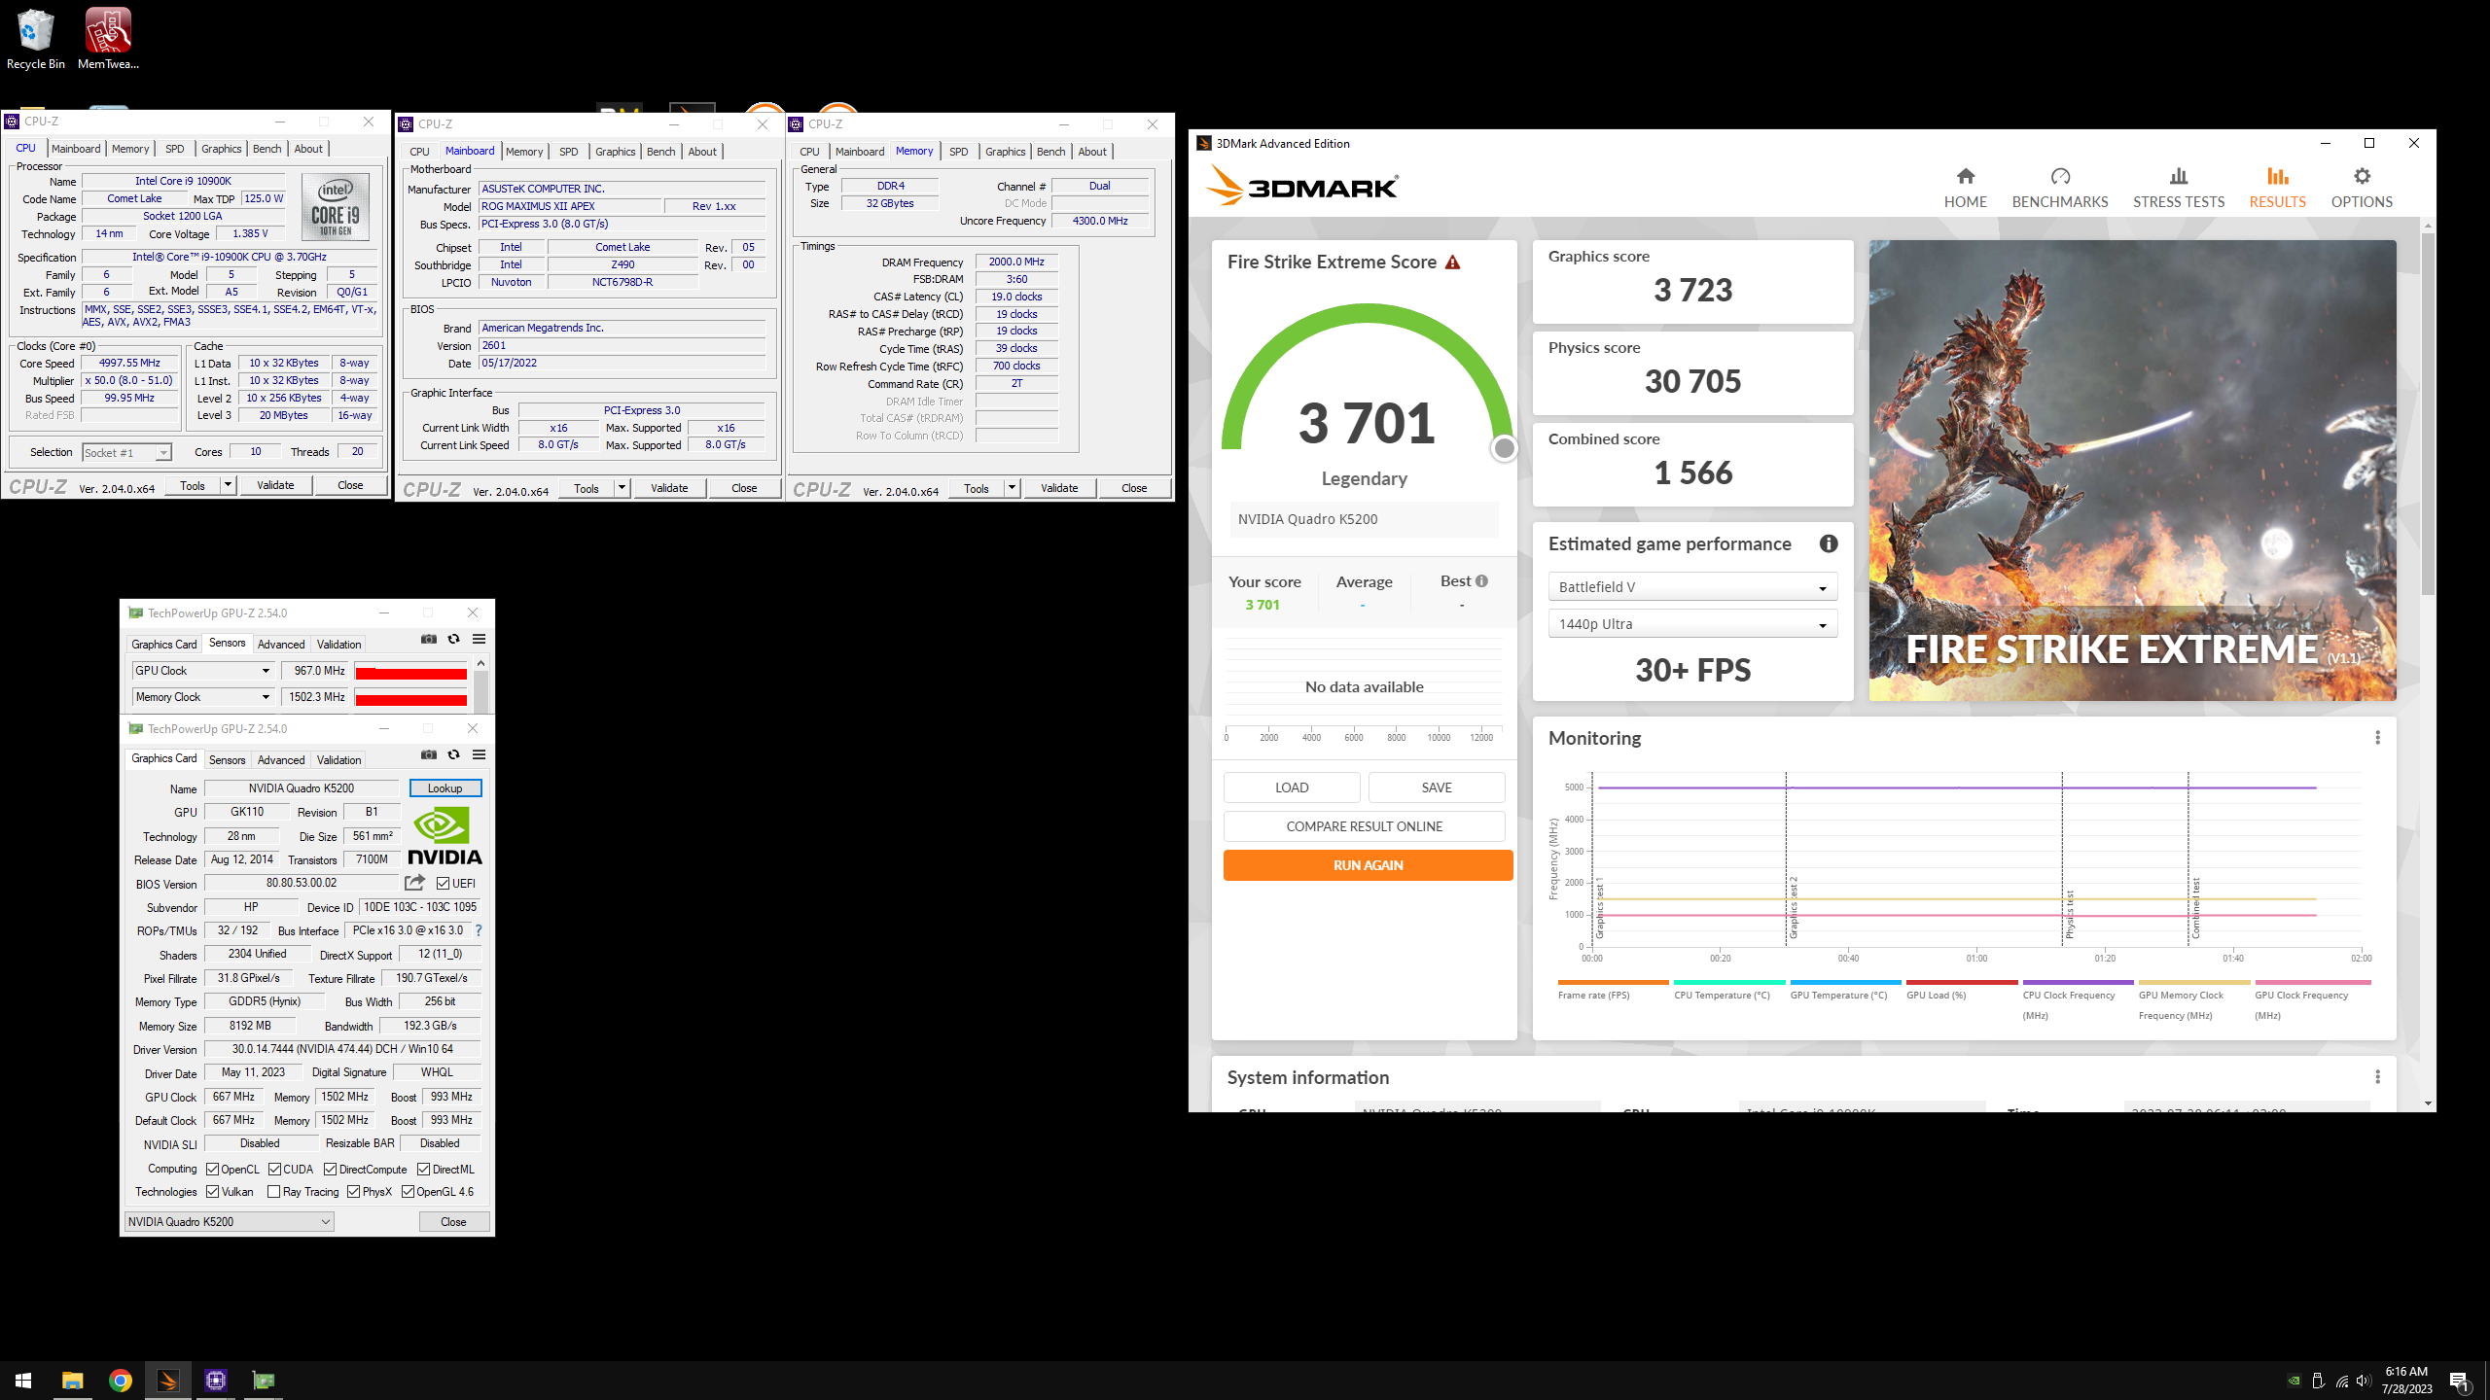Screen dimensions: 2490x1400
Task: Click refresh icon in GPU-Z Graphics Card window
Action: 453,754
